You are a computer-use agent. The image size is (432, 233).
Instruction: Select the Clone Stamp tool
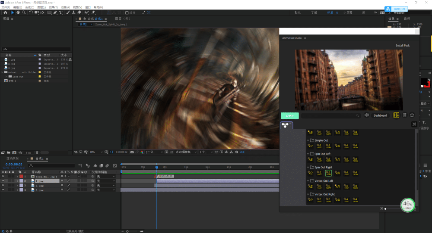(x=73, y=12)
